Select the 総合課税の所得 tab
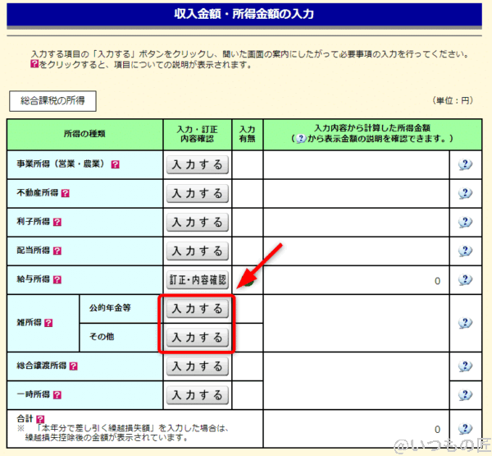492x456 pixels. coord(52,101)
